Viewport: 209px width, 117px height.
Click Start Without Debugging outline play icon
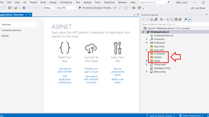pyautogui.click(x=116, y=8)
